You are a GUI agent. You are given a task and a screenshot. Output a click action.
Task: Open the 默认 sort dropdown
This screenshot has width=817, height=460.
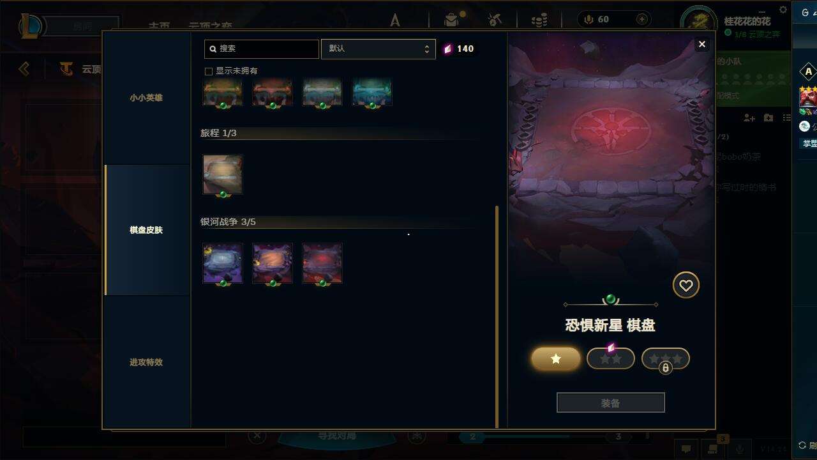pyautogui.click(x=378, y=49)
